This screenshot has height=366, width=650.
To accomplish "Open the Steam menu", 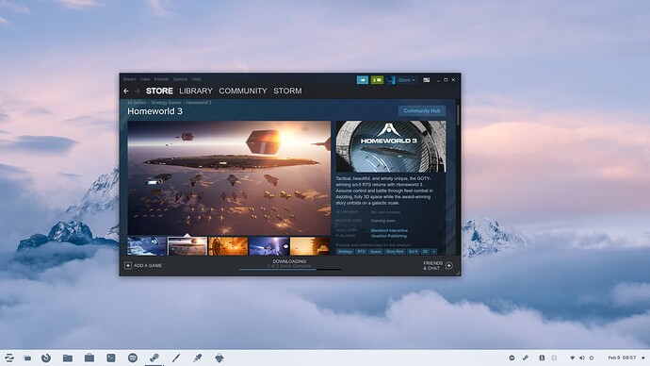I will click(129, 79).
